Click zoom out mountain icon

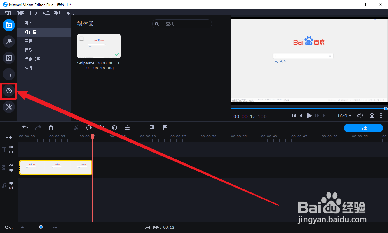click(22, 227)
